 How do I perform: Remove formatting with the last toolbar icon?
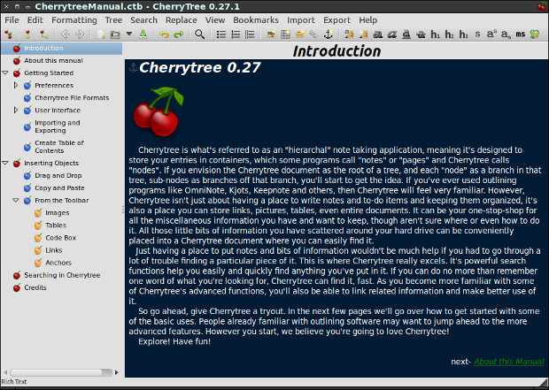[535, 34]
